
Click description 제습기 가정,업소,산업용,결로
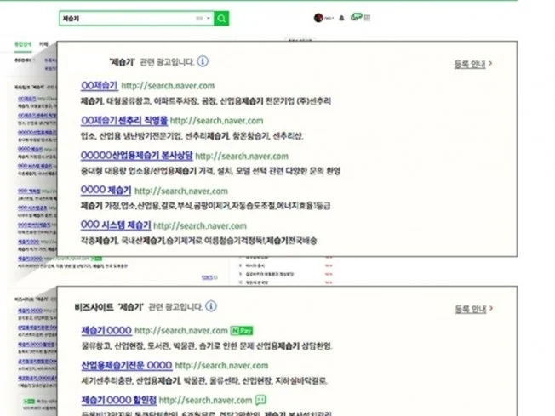tap(206, 206)
